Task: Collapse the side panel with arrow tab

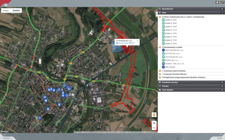Action: coord(157,14)
